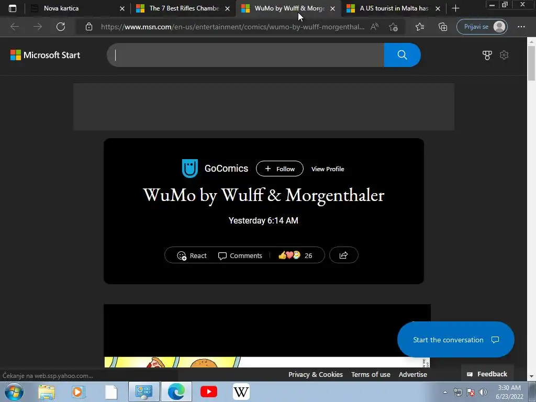Image resolution: width=536 pixels, height=402 pixels.
Task: Open Advertise footer link
Action: [x=412, y=374]
